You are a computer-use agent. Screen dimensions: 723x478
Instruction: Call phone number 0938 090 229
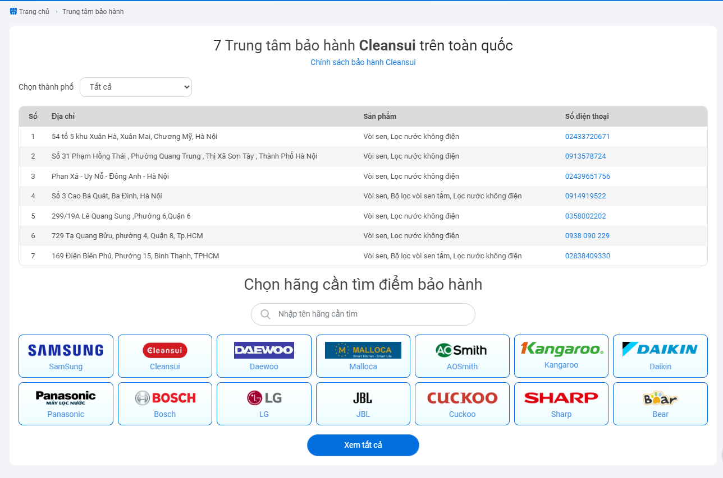[x=587, y=236]
